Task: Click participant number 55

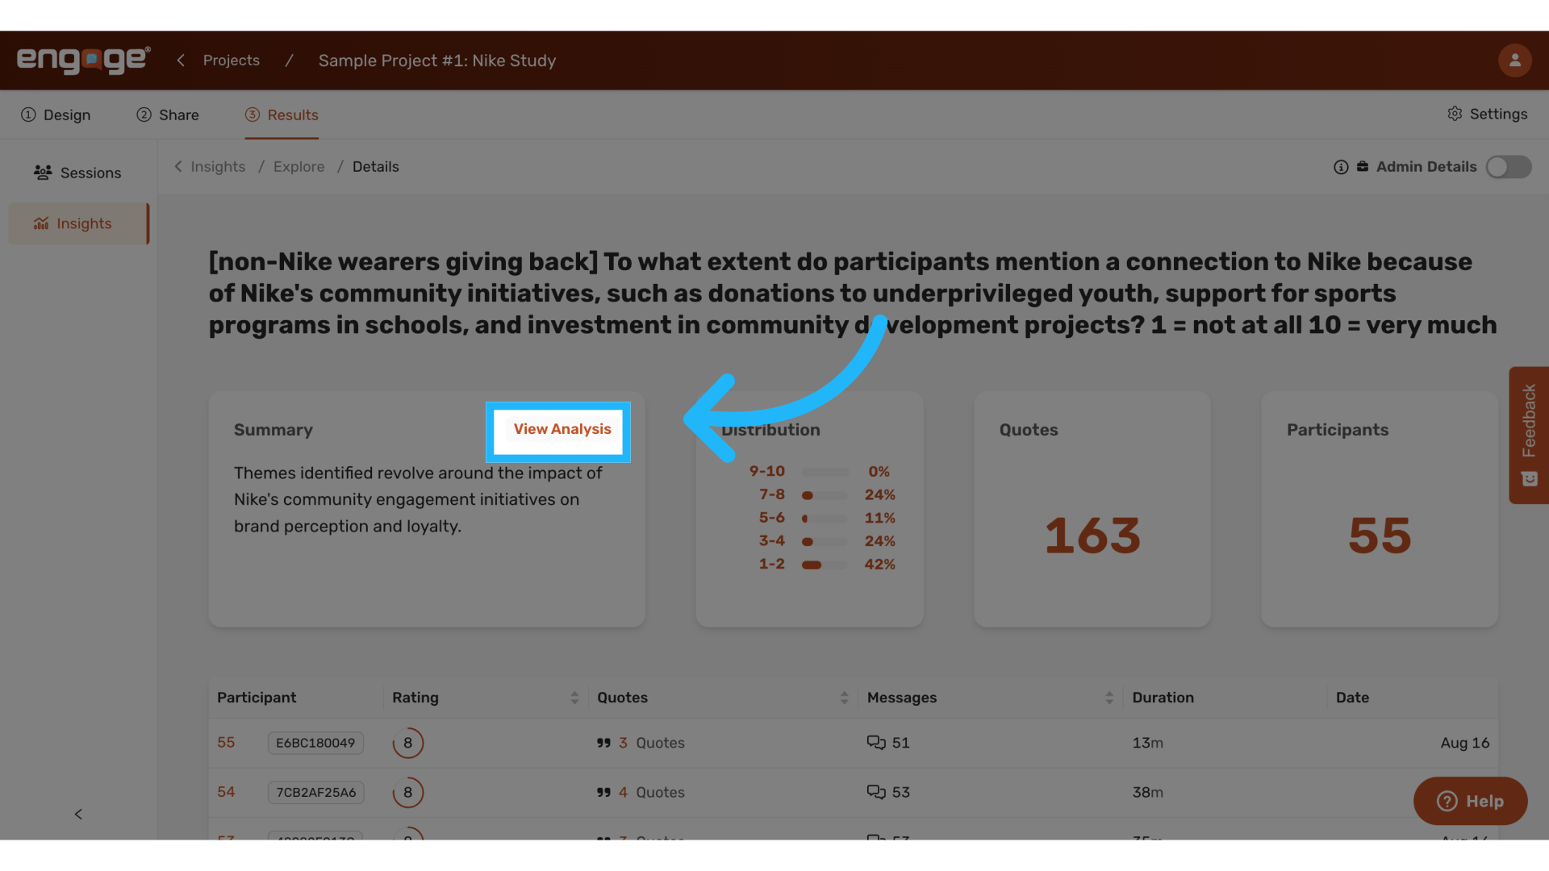Action: click(x=226, y=742)
